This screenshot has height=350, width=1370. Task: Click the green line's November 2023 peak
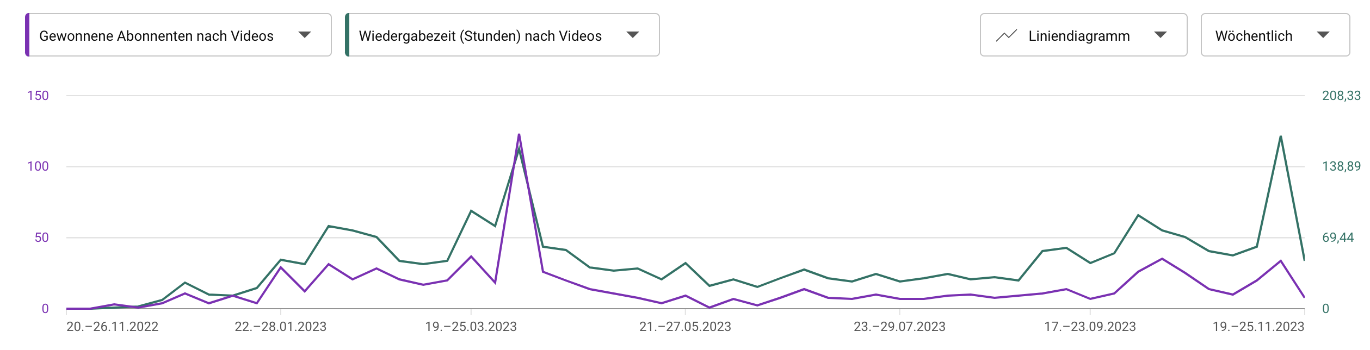coord(1281,136)
